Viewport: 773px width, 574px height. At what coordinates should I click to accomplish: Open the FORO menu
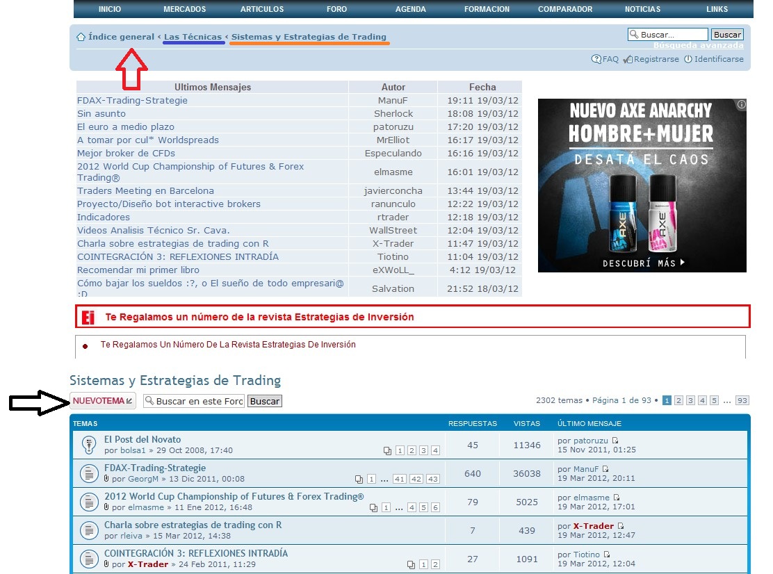336,9
